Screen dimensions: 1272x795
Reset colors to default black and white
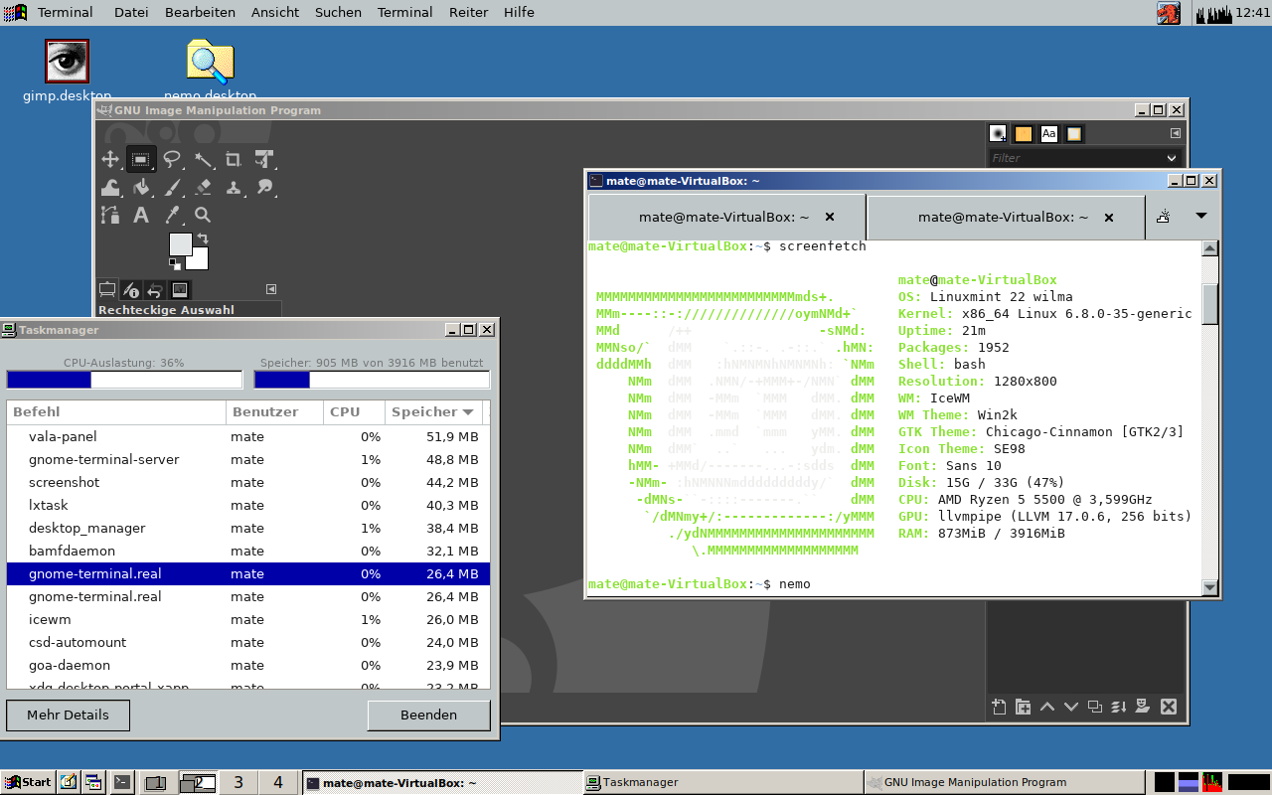175,263
